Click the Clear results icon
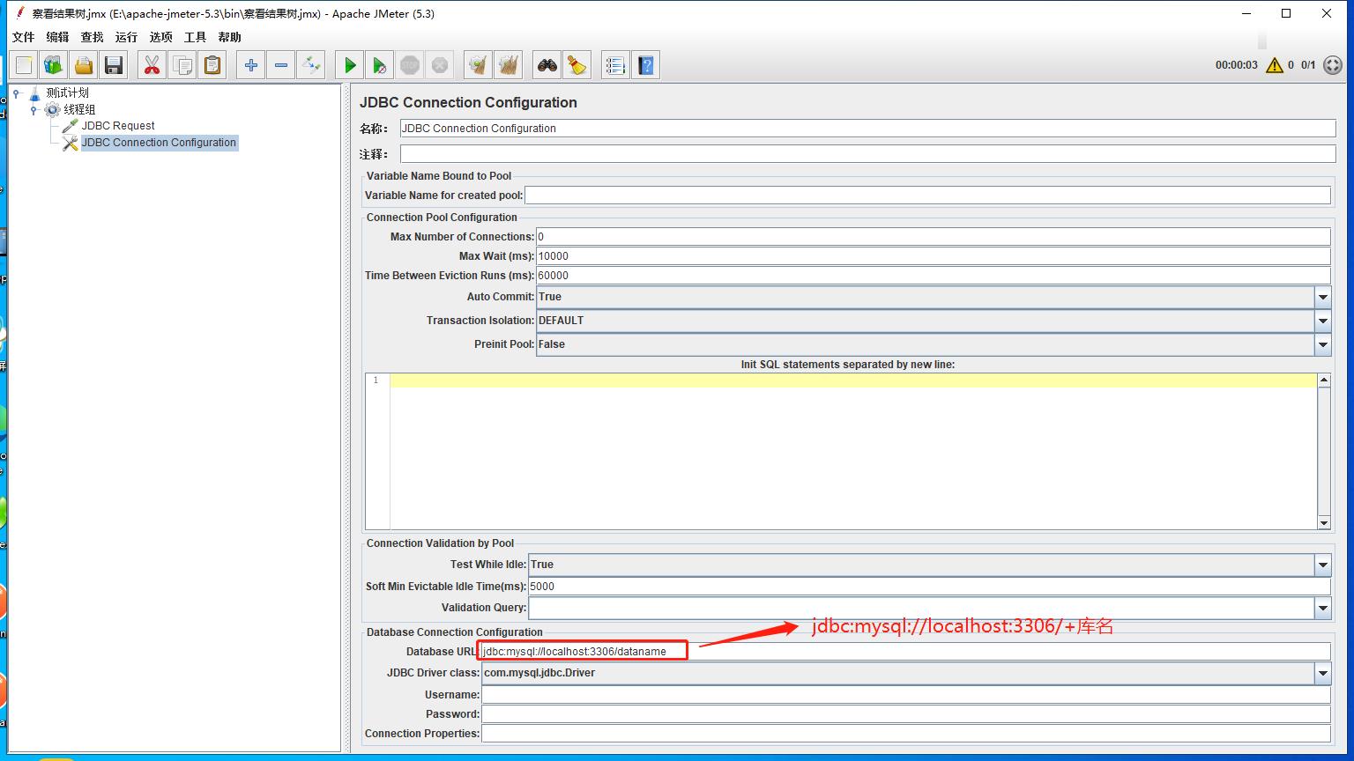 tap(478, 65)
